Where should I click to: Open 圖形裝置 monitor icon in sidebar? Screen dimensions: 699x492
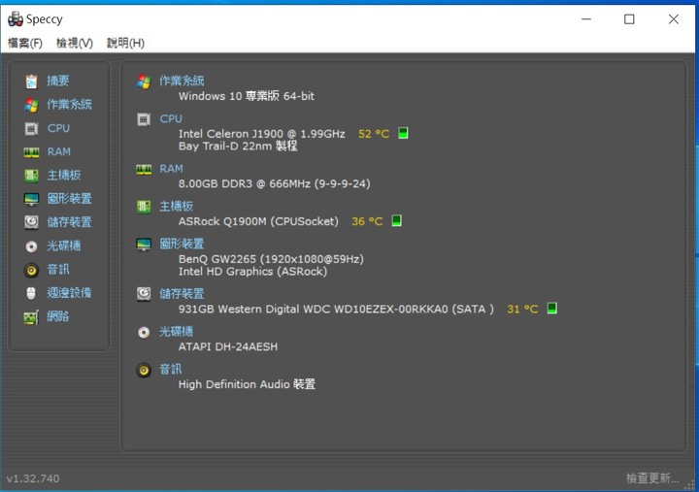click(x=31, y=199)
